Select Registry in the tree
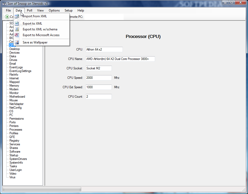The height and width of the screenshot is (194, 248). (x=14, y=141)
